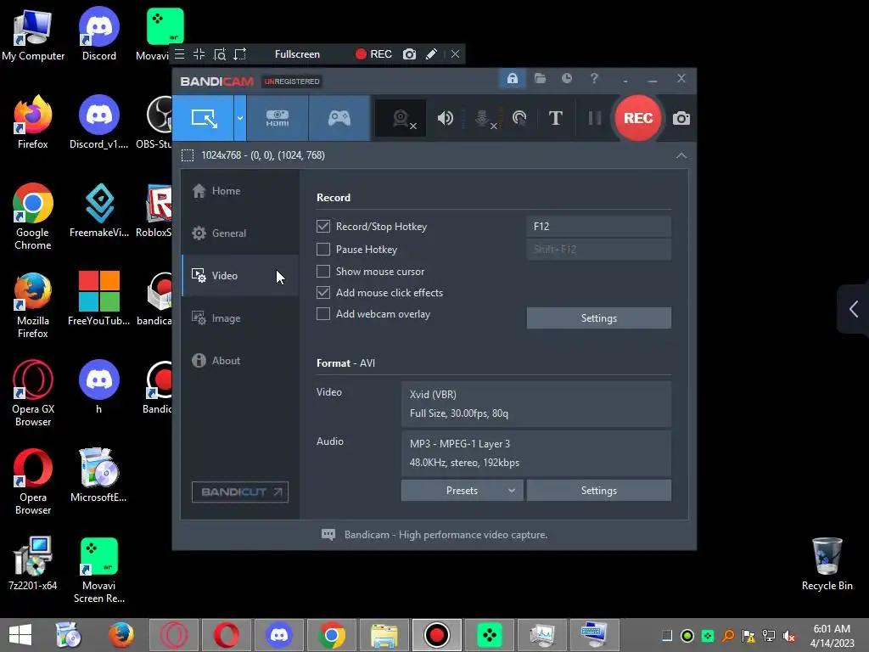Viewport: 869px width, 652px height.
Task: Click muted volume icon in system tray
Action: (x=789, y=636)
